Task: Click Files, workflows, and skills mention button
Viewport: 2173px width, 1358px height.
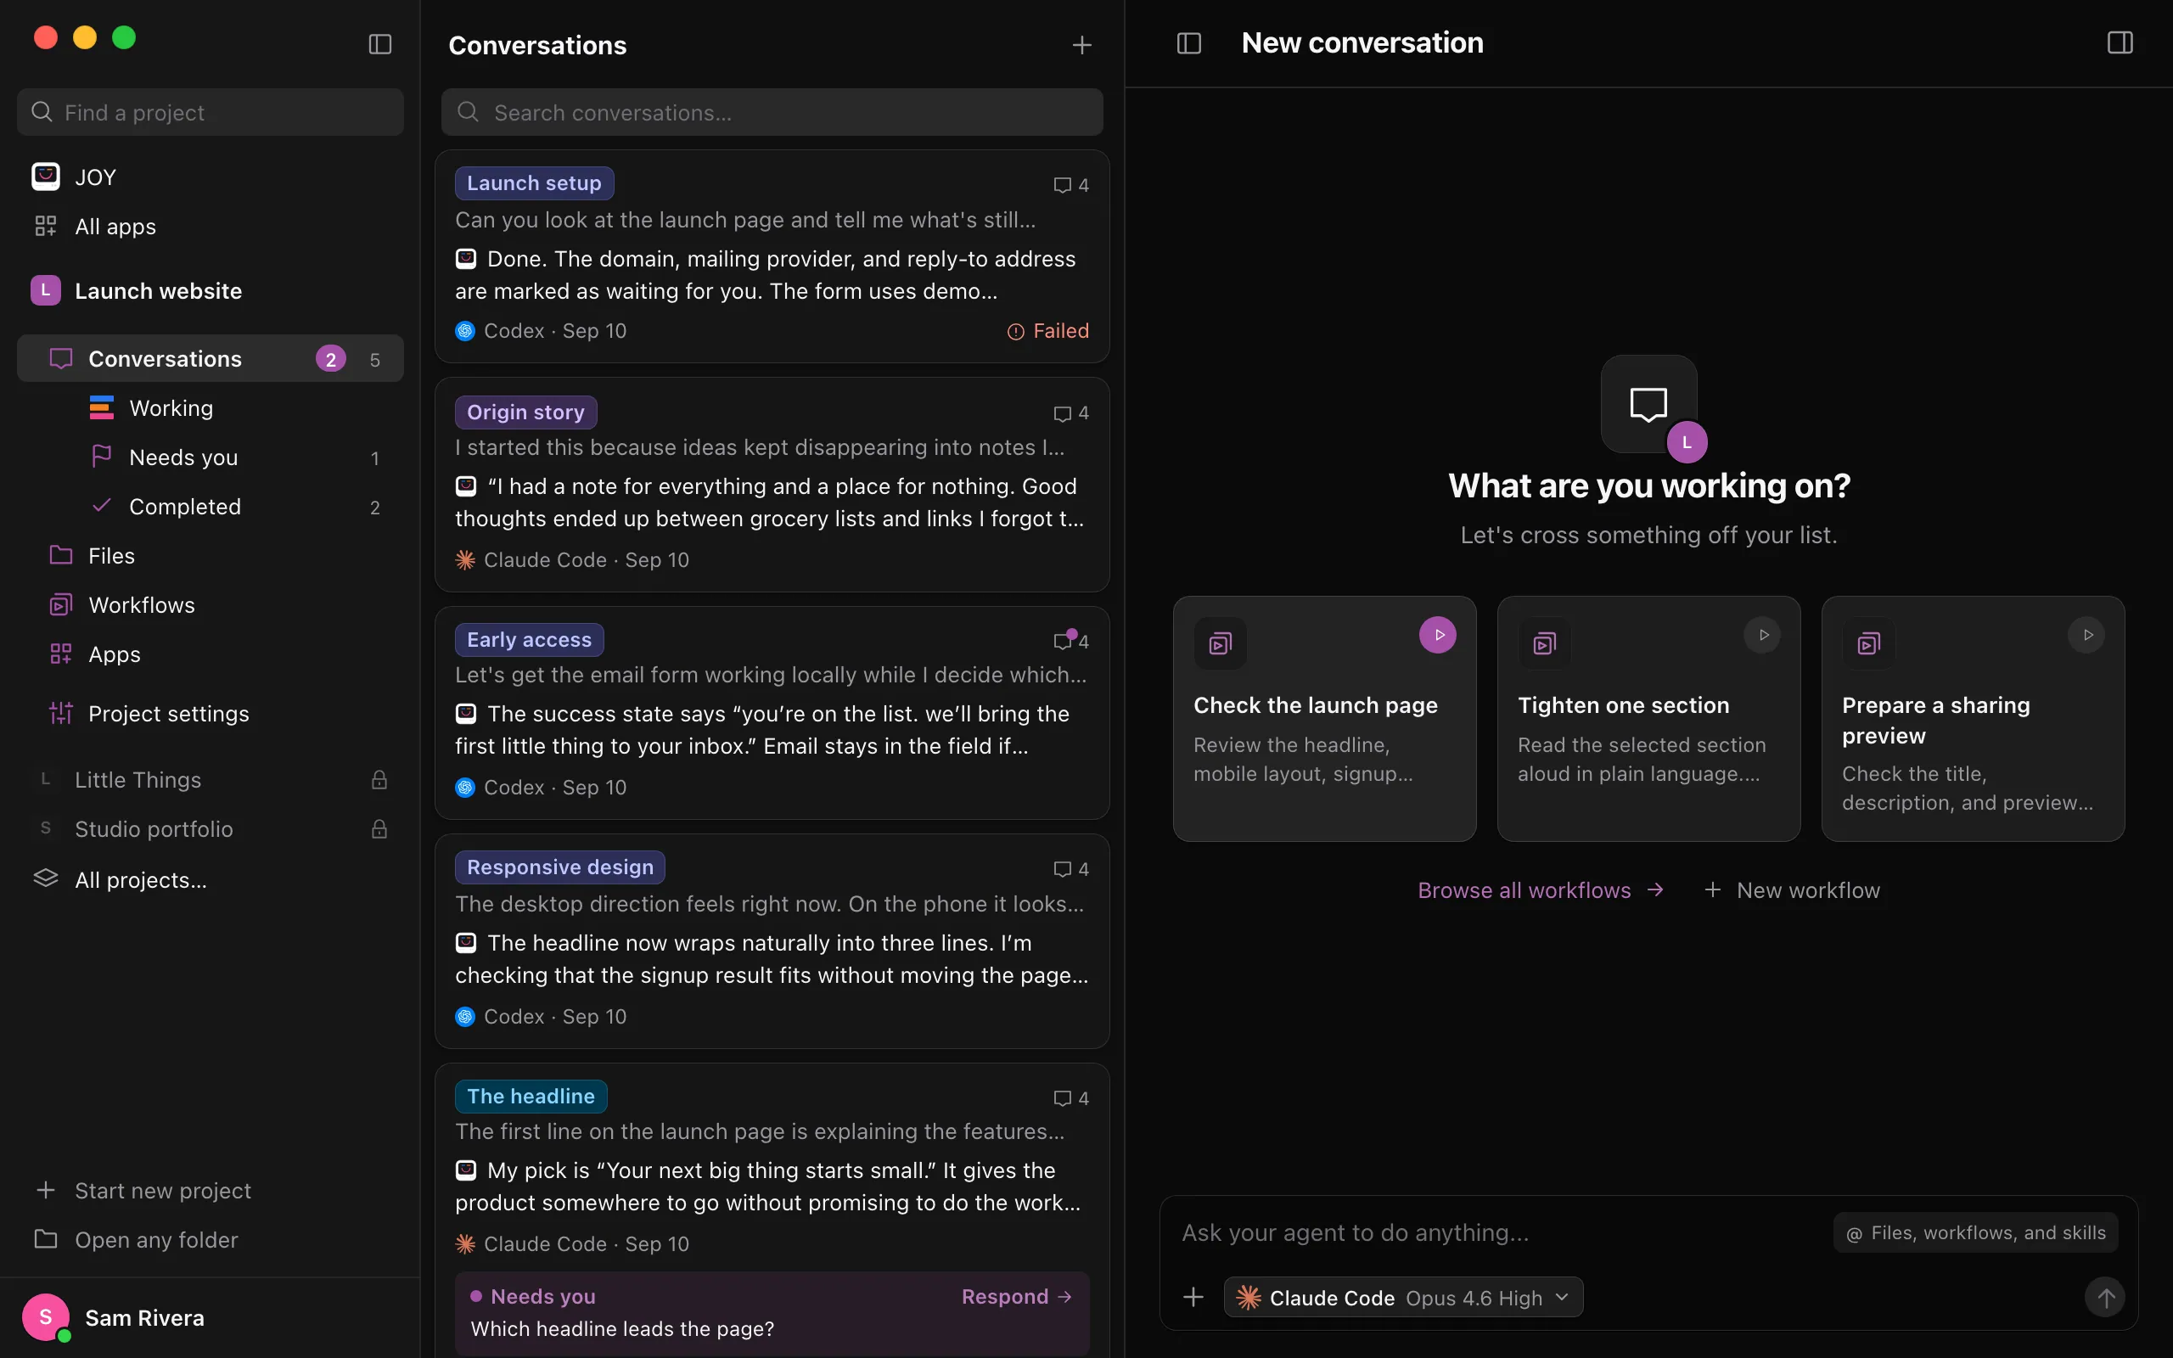Action: click(1975, 1233)
